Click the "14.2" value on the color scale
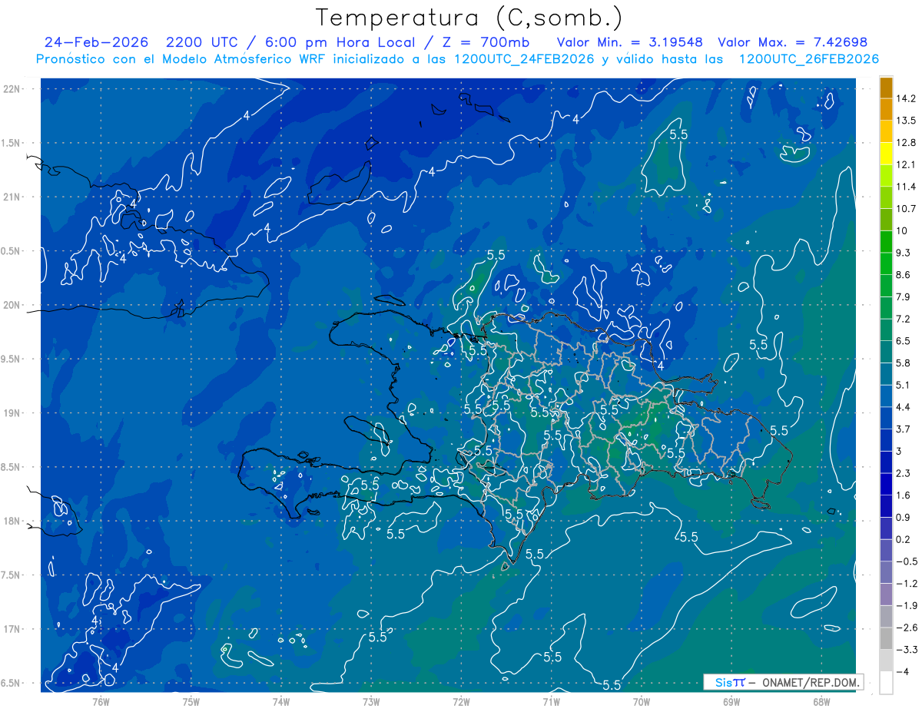This screenshot has height=712, width=922. coord(907,98)
